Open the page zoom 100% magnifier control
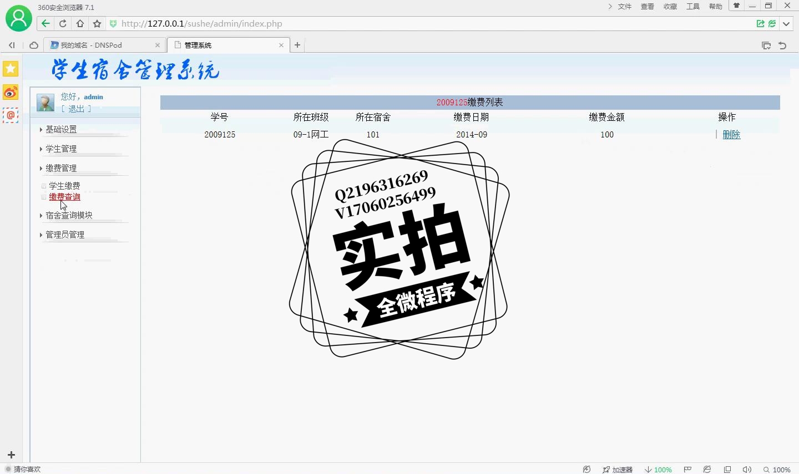799x474 pixels. (x=777, y=470)
